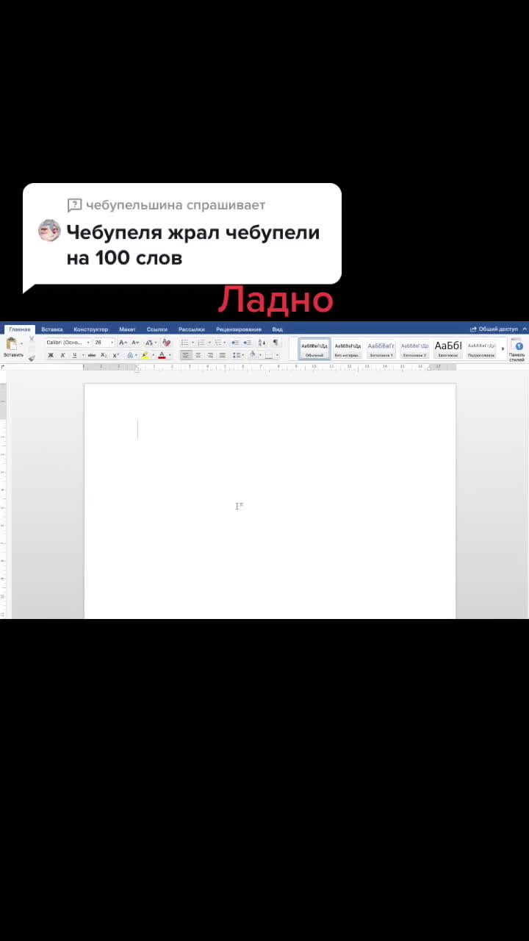Open the line spacing dropdown
The height and width of the screenshot is (941, 529).
tap(238, 355)
